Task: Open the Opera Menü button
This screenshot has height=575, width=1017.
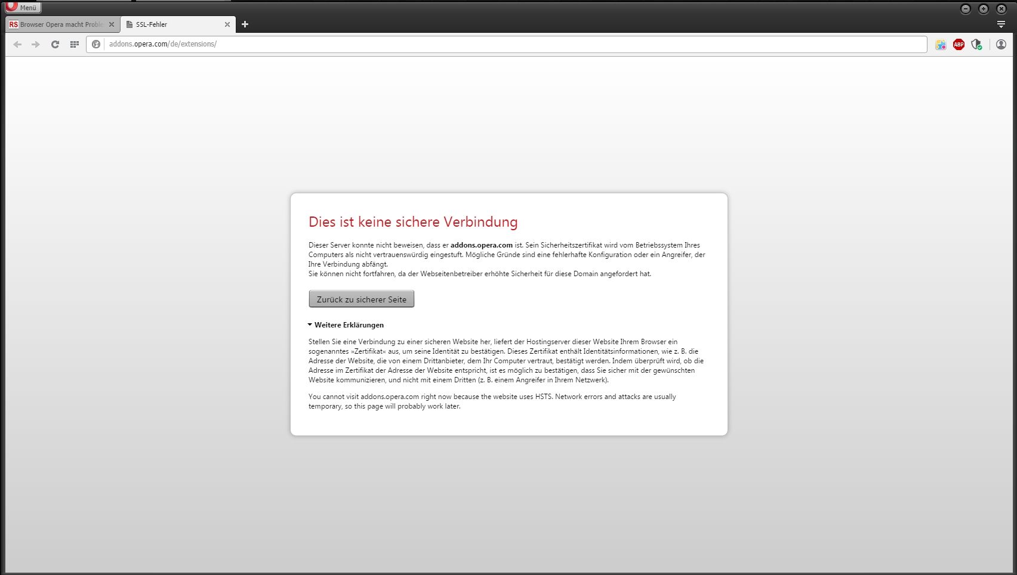Action: 23,7
